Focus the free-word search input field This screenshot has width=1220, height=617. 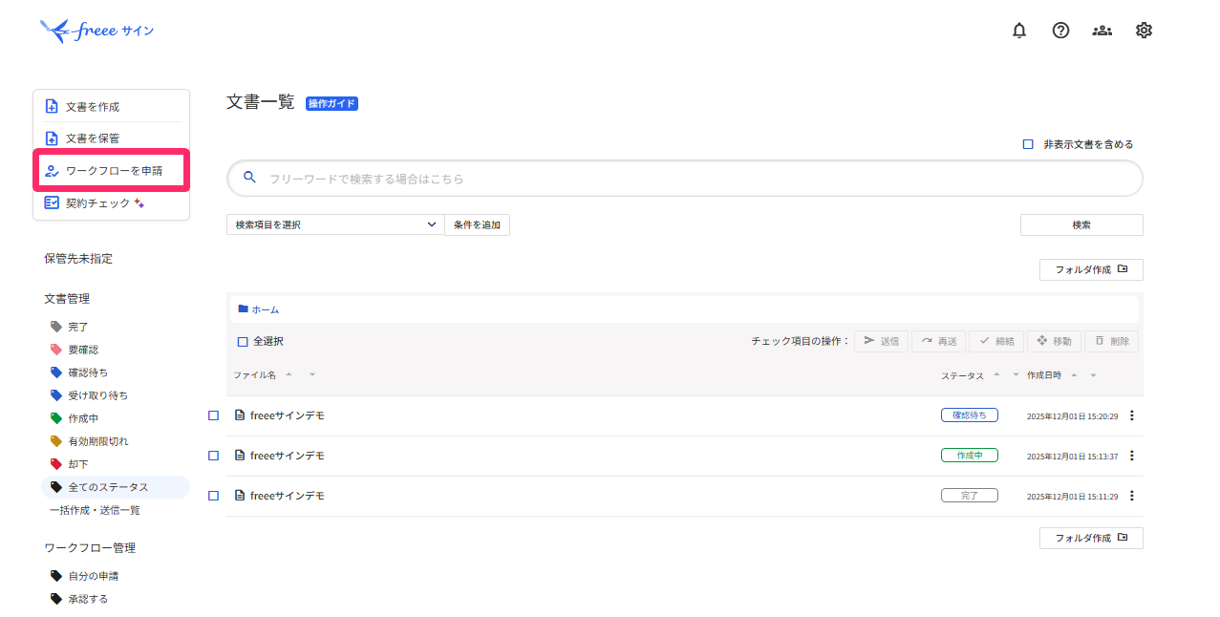(684, 178)
